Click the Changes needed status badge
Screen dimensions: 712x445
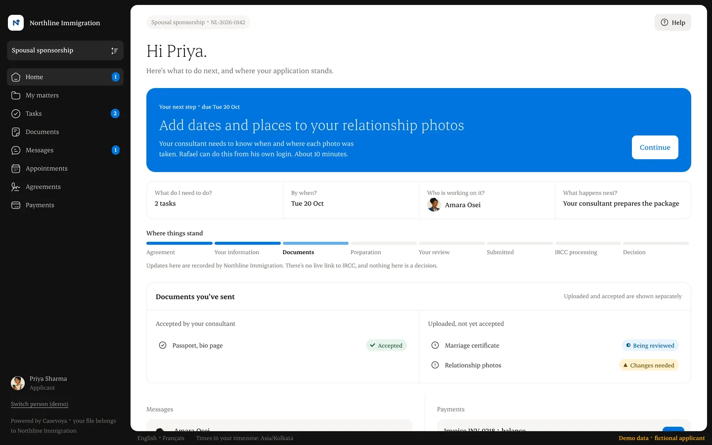point(649,365)
